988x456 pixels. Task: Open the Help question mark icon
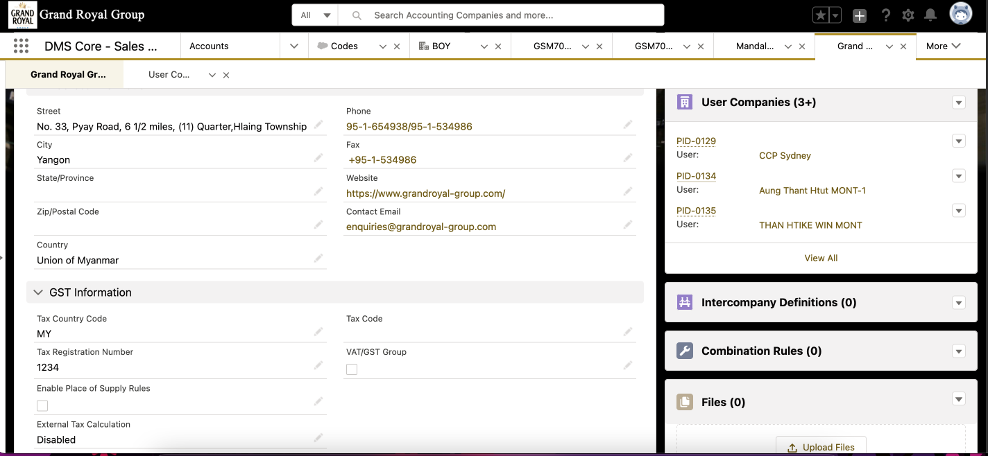pyautogui.click(x=885, y=15)
